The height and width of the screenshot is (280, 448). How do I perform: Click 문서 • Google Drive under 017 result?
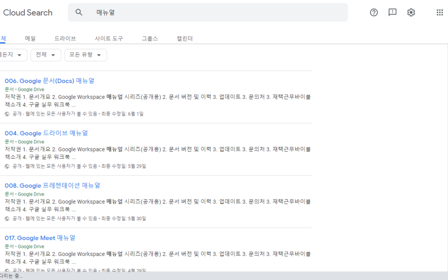click(x=24, y=246)
